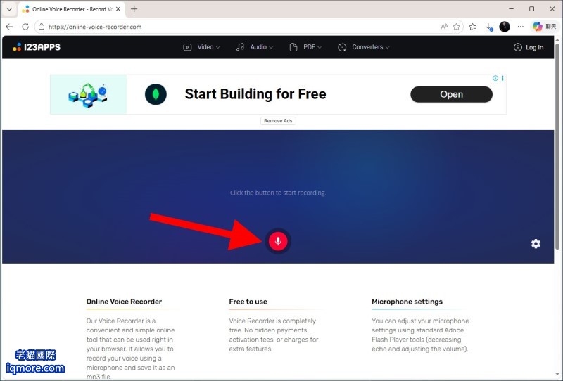Expand the Converters dropdown menu
The width and height of the screenshot is (563, 381).
click(364, 47)
